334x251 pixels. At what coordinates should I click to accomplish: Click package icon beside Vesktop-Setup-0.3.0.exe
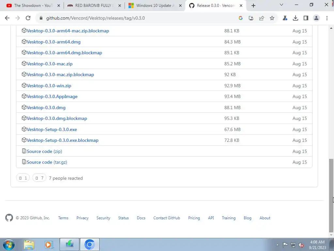tap(24, 129)
